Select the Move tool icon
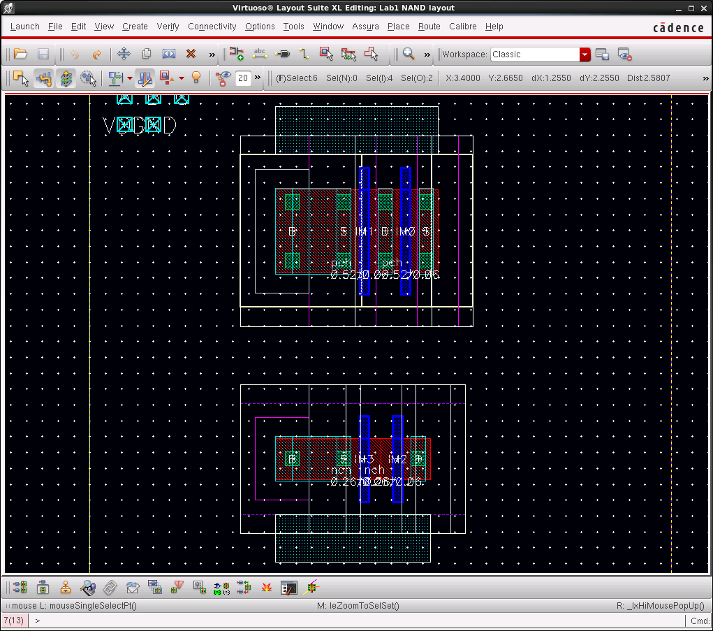 click(x=124, y=54)
